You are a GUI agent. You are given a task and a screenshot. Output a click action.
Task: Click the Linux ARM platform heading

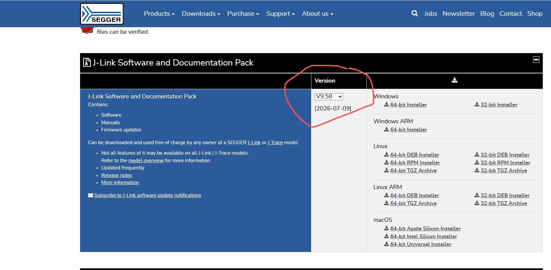tap(388, 187)
